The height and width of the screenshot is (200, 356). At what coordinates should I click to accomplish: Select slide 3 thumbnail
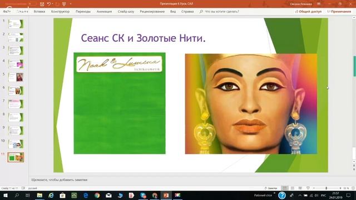click(16, 51)
